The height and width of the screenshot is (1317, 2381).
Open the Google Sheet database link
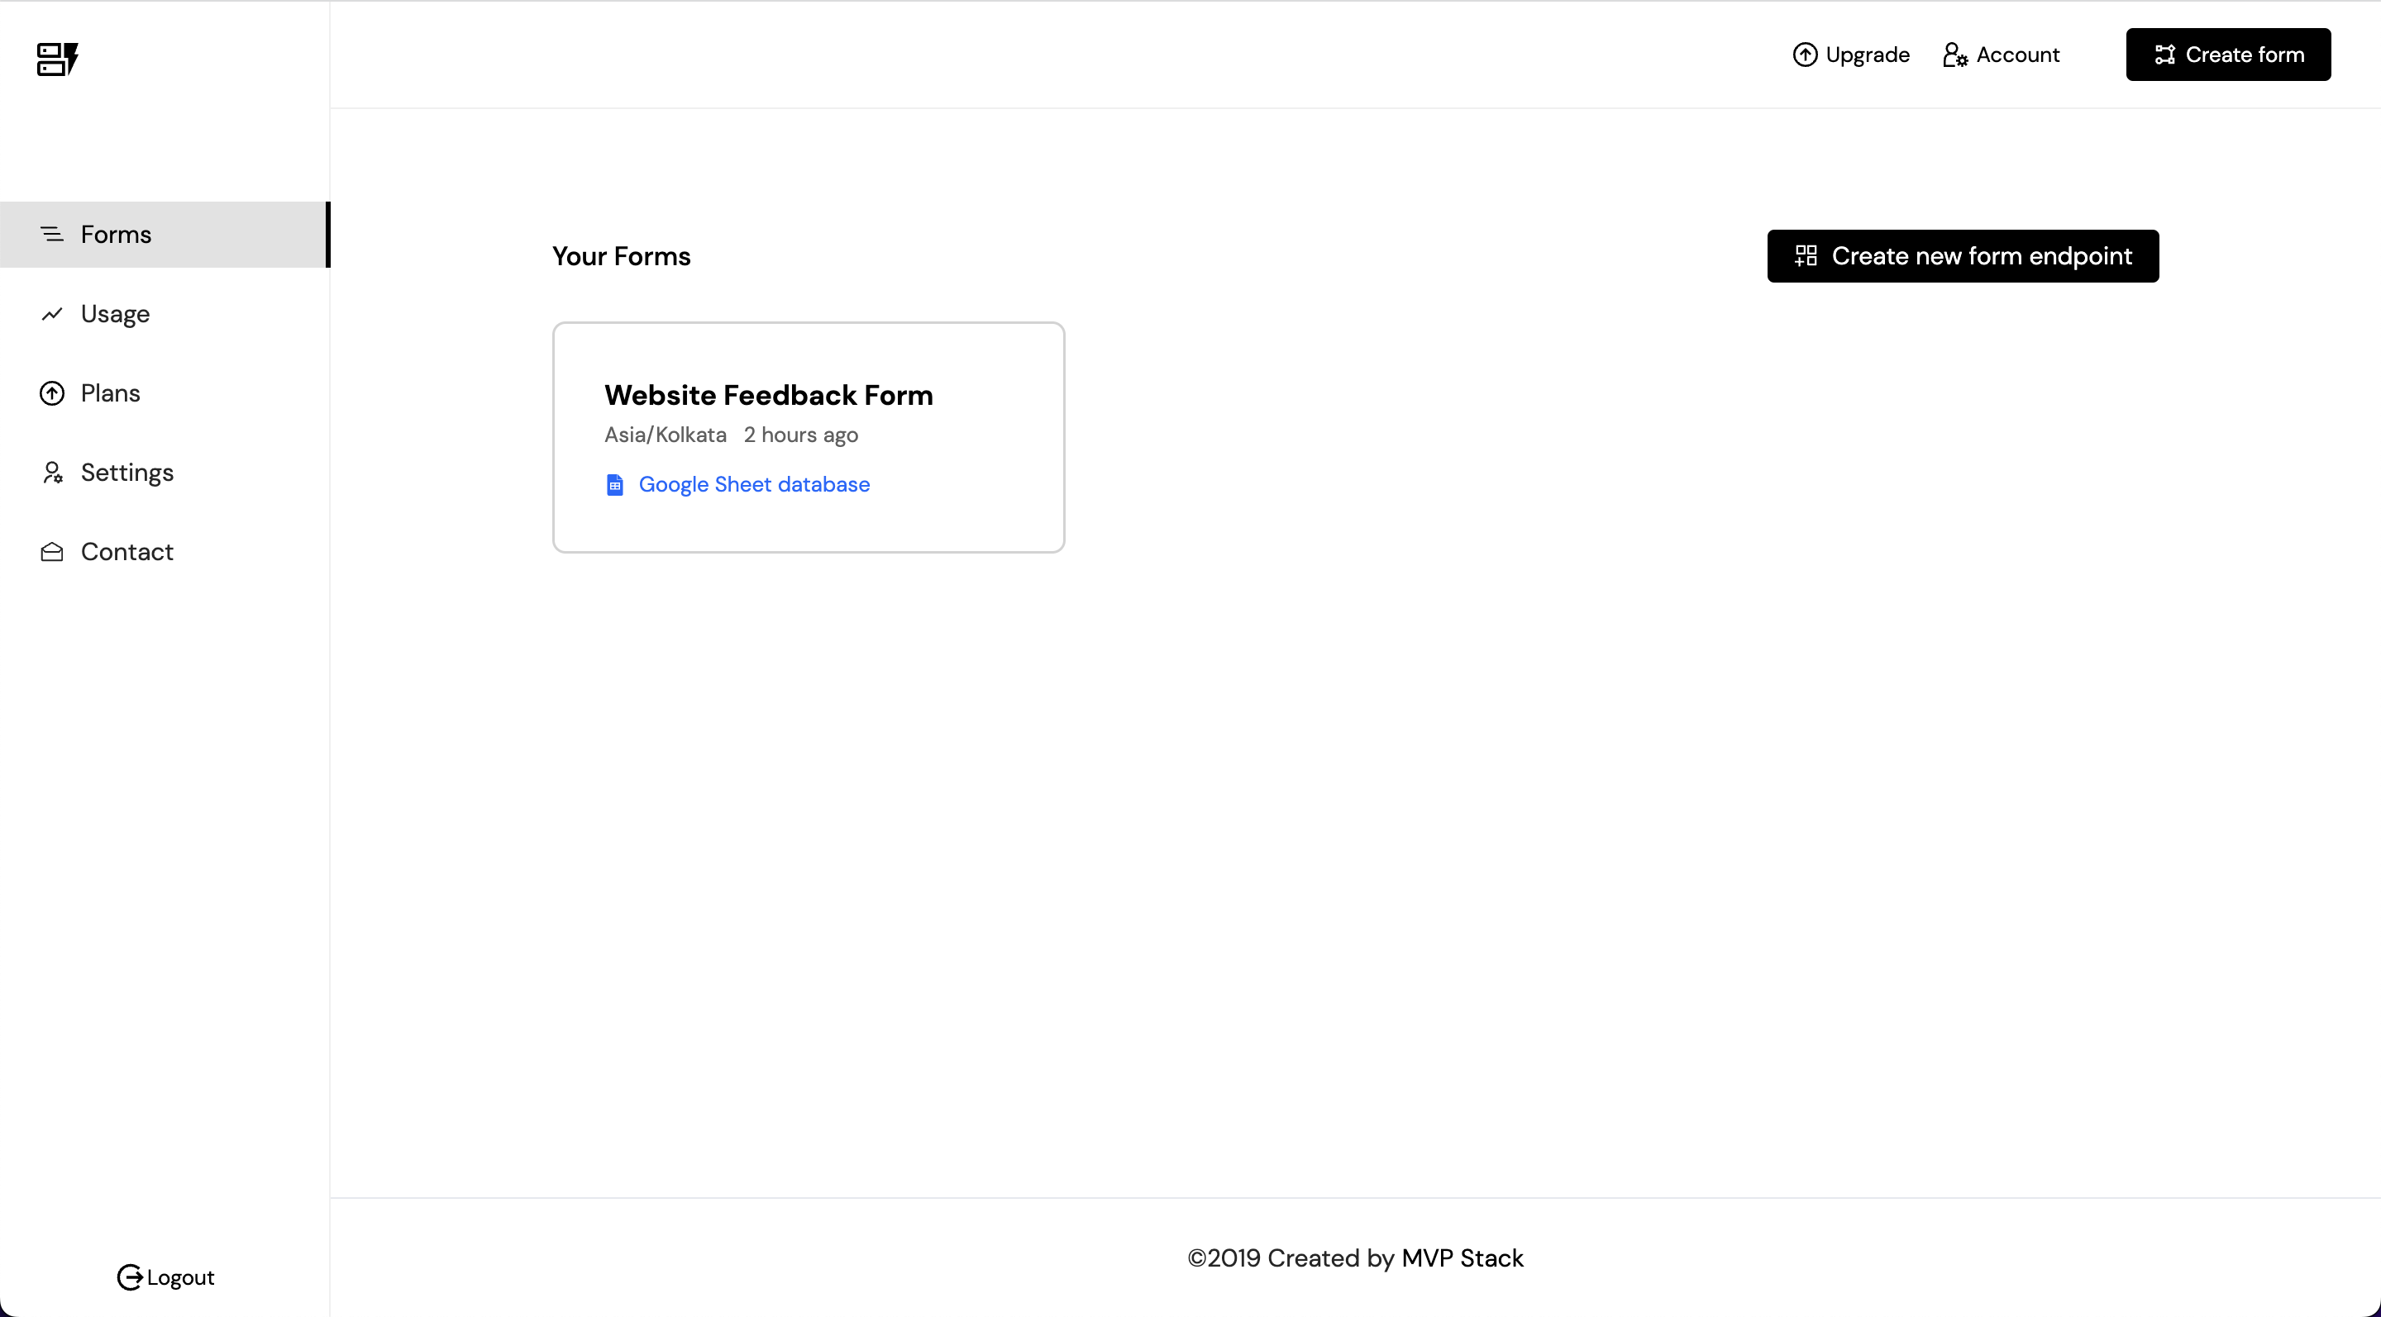click(x=754, y=484)
